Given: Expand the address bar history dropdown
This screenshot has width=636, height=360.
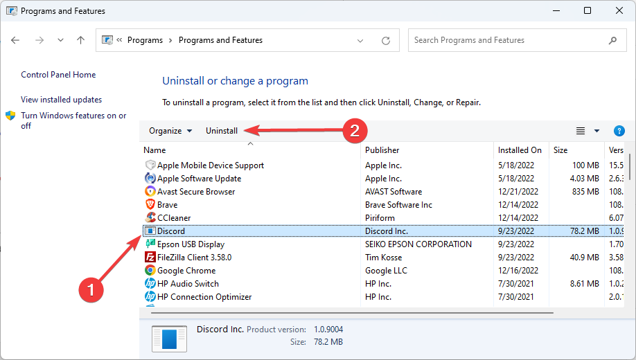Looking at the screenshot, I should (360, 40).
